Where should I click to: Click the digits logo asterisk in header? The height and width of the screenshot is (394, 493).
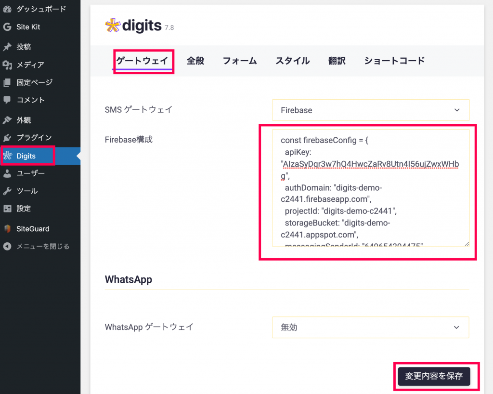pyautogui.click(x=113, y=25)
